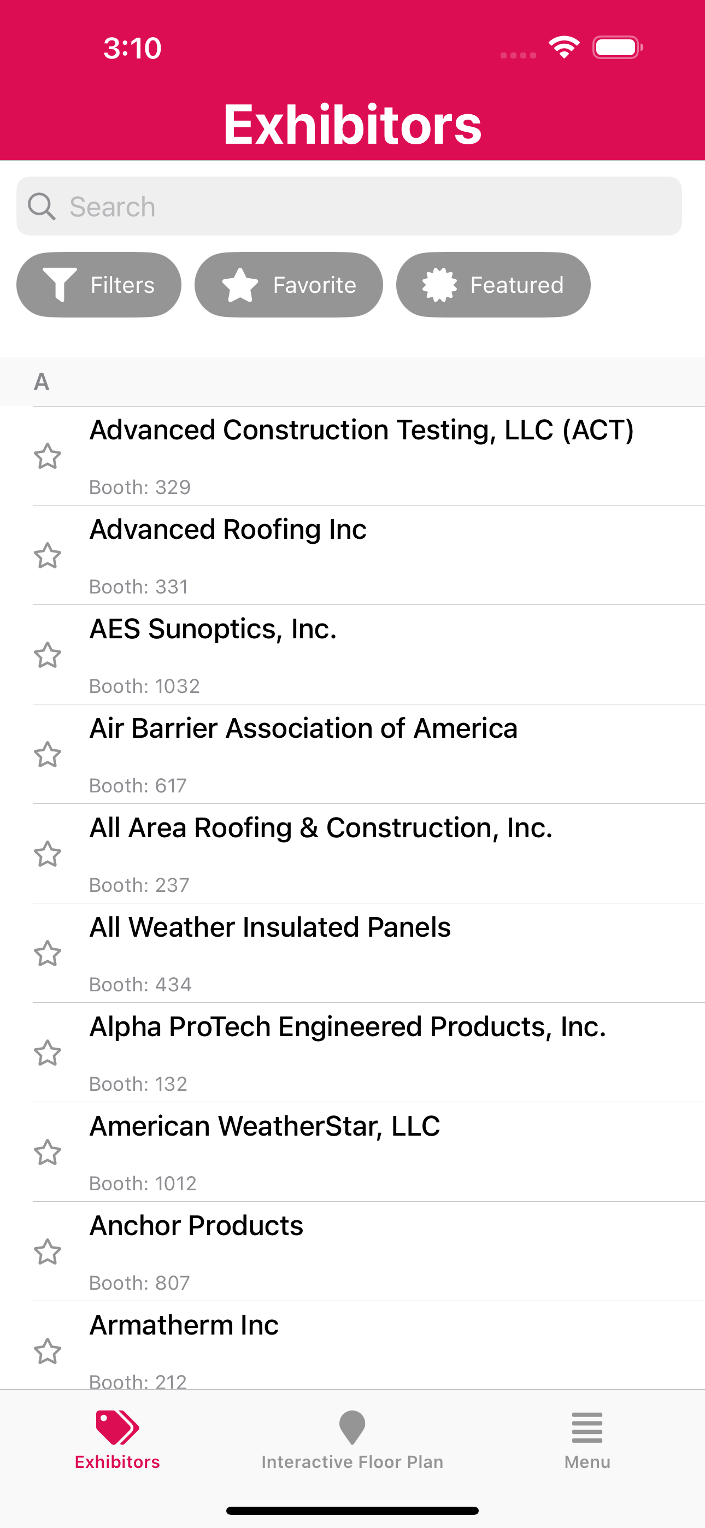Mark Air Barrier Association of America favorite
This screenshot has height=1528, width=705.
click(x=48, y=755)
